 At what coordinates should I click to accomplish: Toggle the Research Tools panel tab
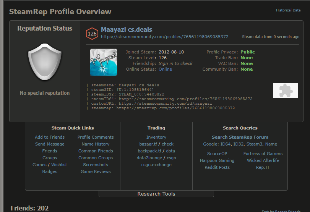pos(156,194)
